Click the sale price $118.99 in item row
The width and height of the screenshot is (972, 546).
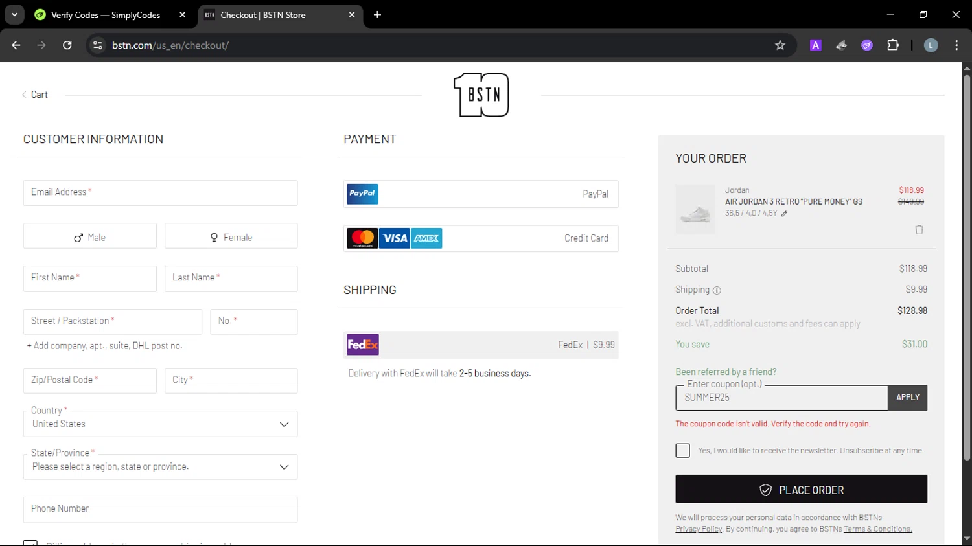pos(911,190)
